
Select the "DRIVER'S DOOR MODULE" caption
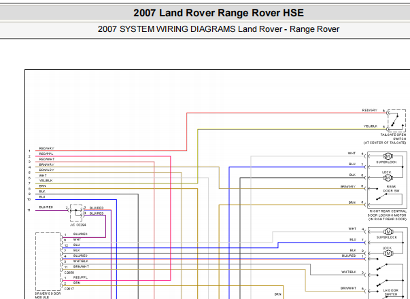(48, 296)
